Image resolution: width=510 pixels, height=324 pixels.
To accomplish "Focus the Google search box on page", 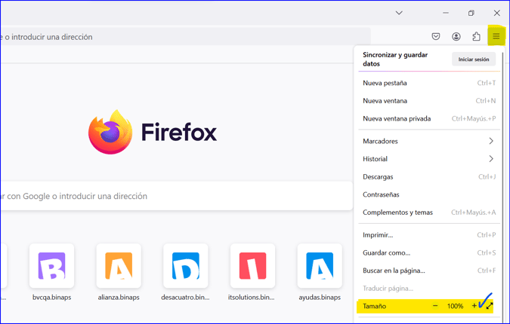I will (x=176, y=196).
